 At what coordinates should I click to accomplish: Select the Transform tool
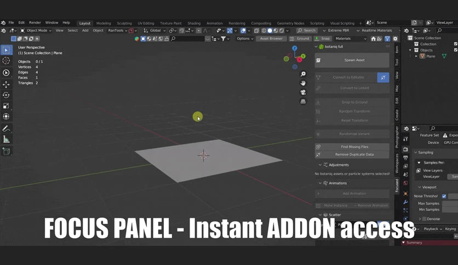click(6, 117)
